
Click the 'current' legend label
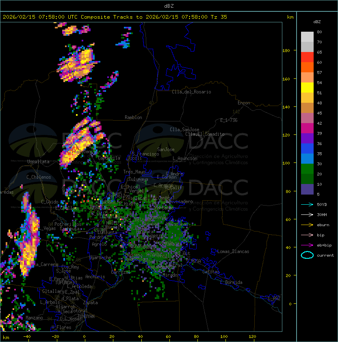point(325,255)
